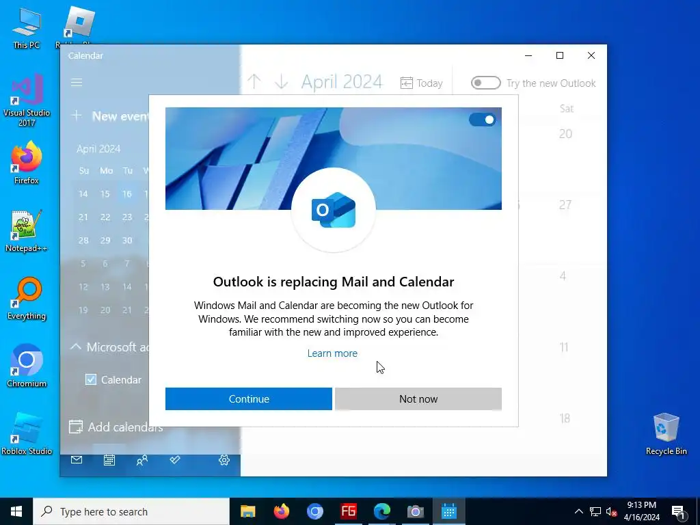The image size is (700, 525).
Task: Minimize the Calendar window
Action: click(x=528, y=55)
